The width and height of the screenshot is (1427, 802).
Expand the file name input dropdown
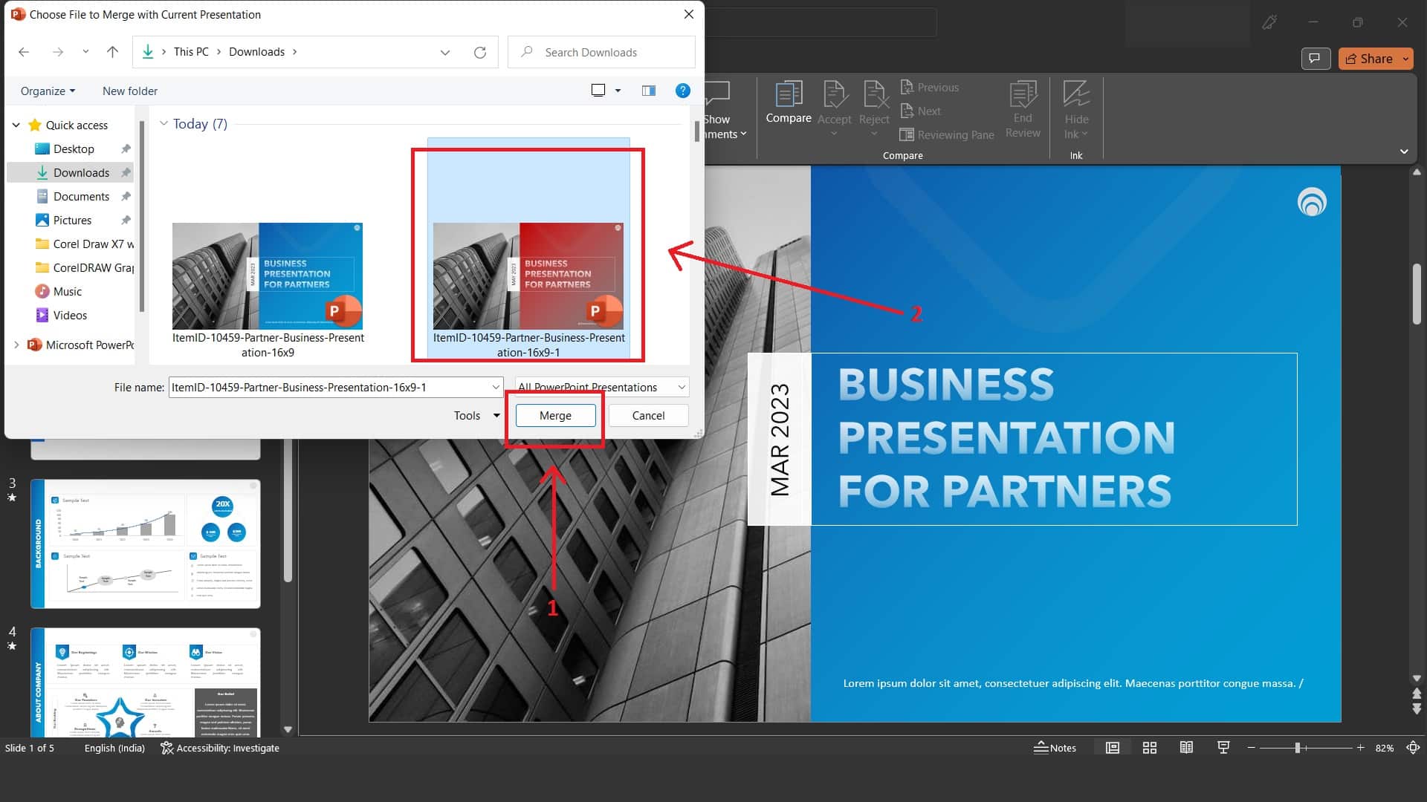pyautogui.click(x=494, y=387)
